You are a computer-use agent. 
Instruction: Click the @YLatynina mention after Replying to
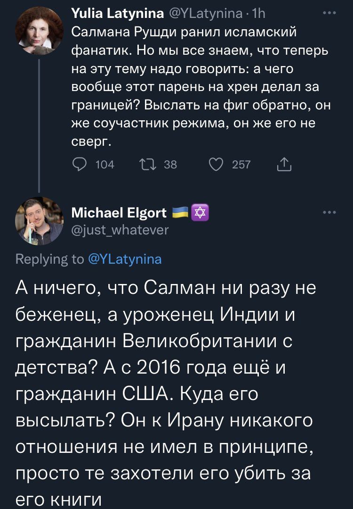[x=125, y=259]
